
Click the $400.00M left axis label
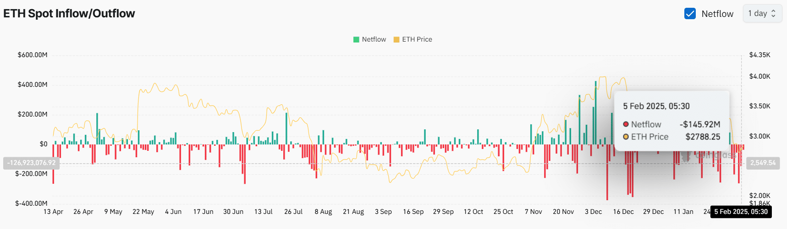point(33,85)
